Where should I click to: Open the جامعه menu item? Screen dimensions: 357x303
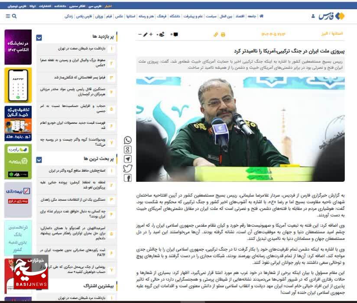[252, 16]
